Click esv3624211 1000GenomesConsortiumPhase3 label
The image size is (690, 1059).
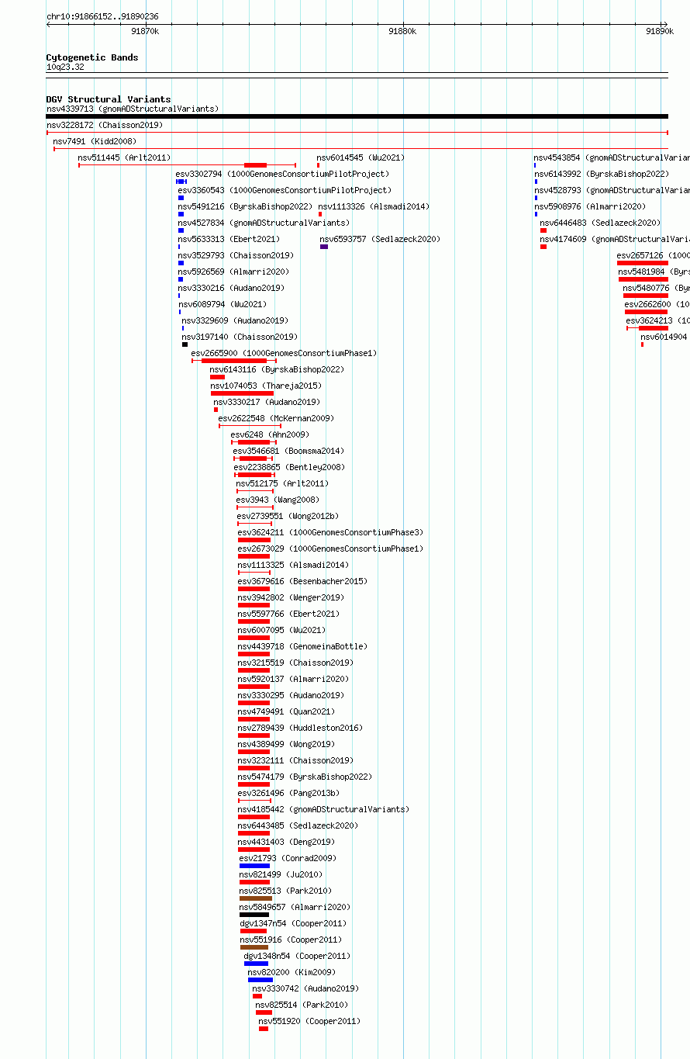point(330,532)
